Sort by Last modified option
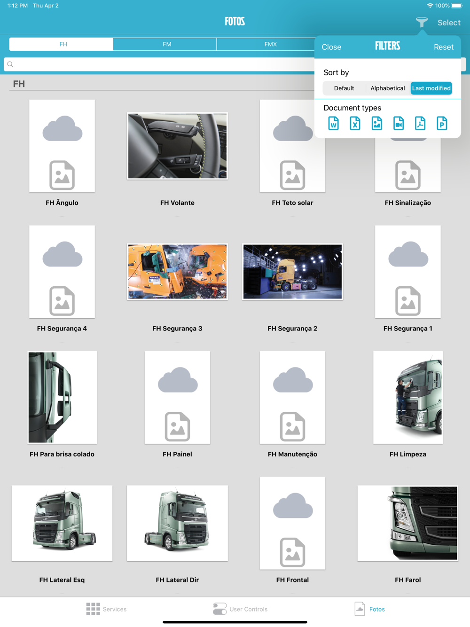 [x=431, y=88]
